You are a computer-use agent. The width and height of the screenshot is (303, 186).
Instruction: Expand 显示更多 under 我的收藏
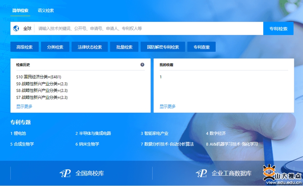pos(168,106)
